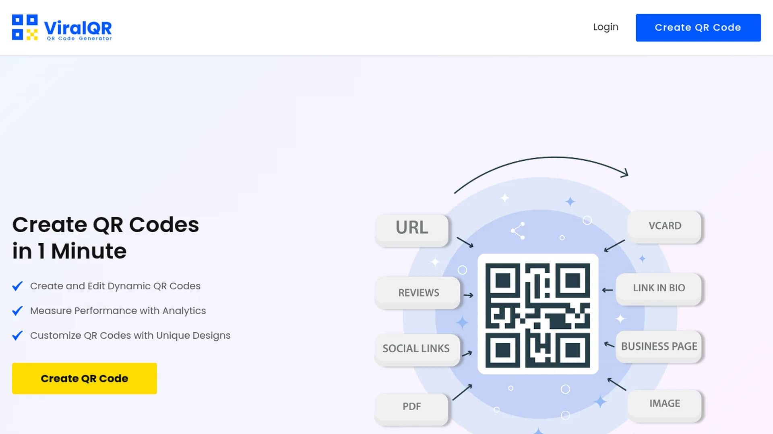This screenshot has height=434, width=773.
Task: Click text 'Create and Edit Dynamic QR Codes'
Action: pyautogui.click(x=115, y=286)
